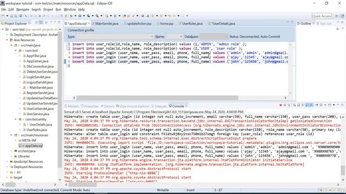The height and width of the screenshot is (194, 346).
Task: Select LoginServlet.java in Project Explorer
Action: coord(38,77)
